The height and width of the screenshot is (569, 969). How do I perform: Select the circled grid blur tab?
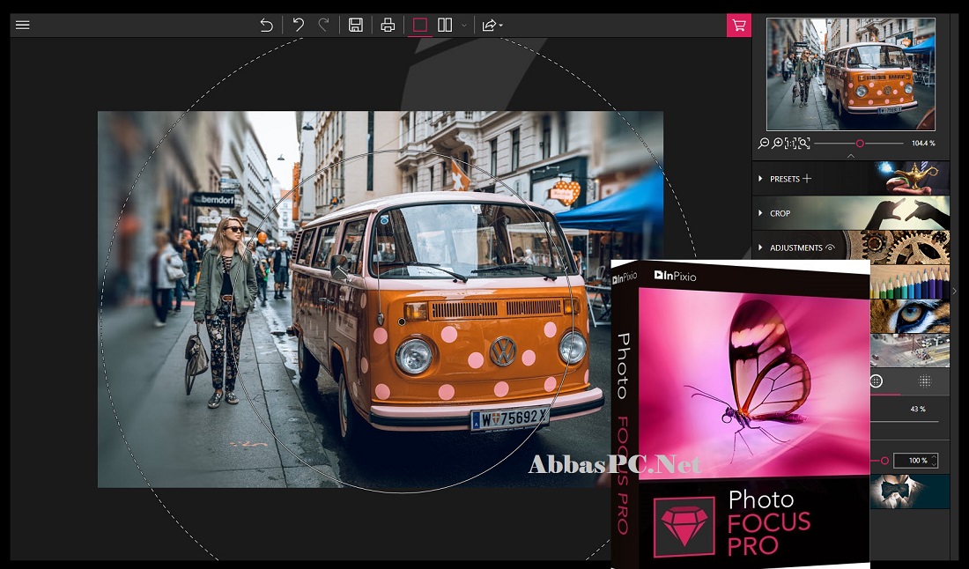pyautogui.click(x=877, y=381)
